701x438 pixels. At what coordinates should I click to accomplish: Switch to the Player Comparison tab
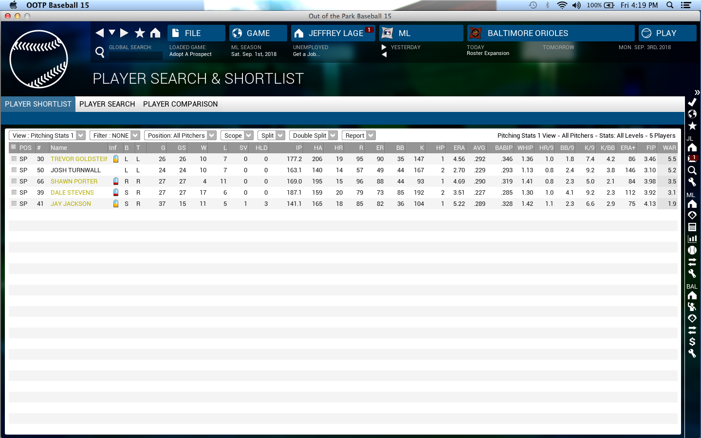(x=180, y=104)
